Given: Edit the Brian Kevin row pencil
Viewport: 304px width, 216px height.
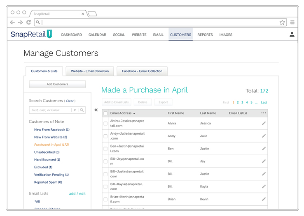Looking at the screenshot, I should pyautogui.click(x=264, y=199).
